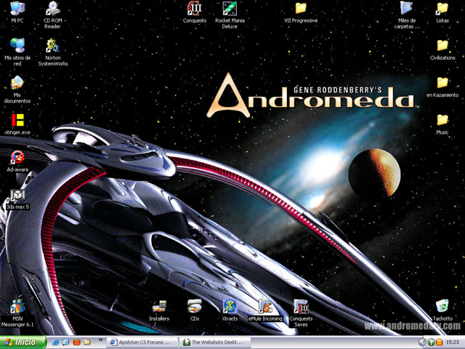Open Ad-aware application
This screenshot has height=349, width=465.
coord(17,157)
